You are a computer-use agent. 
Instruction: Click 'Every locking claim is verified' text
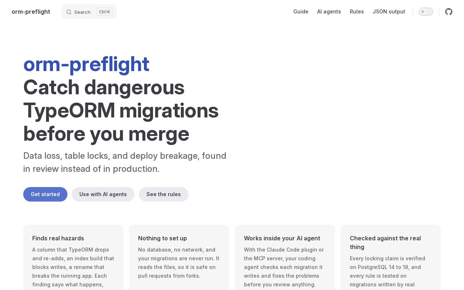(x=388, y=272)
